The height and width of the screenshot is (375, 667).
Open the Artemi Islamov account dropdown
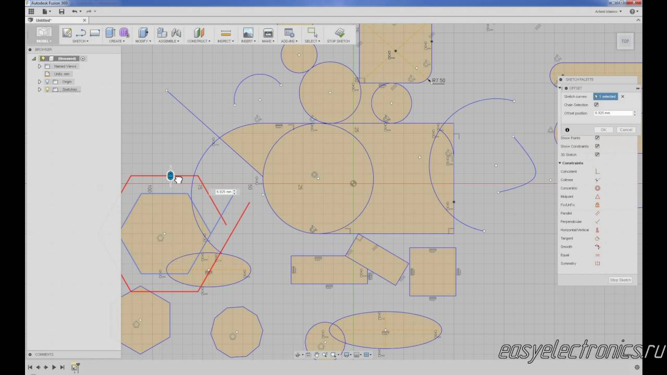[608, 11]
